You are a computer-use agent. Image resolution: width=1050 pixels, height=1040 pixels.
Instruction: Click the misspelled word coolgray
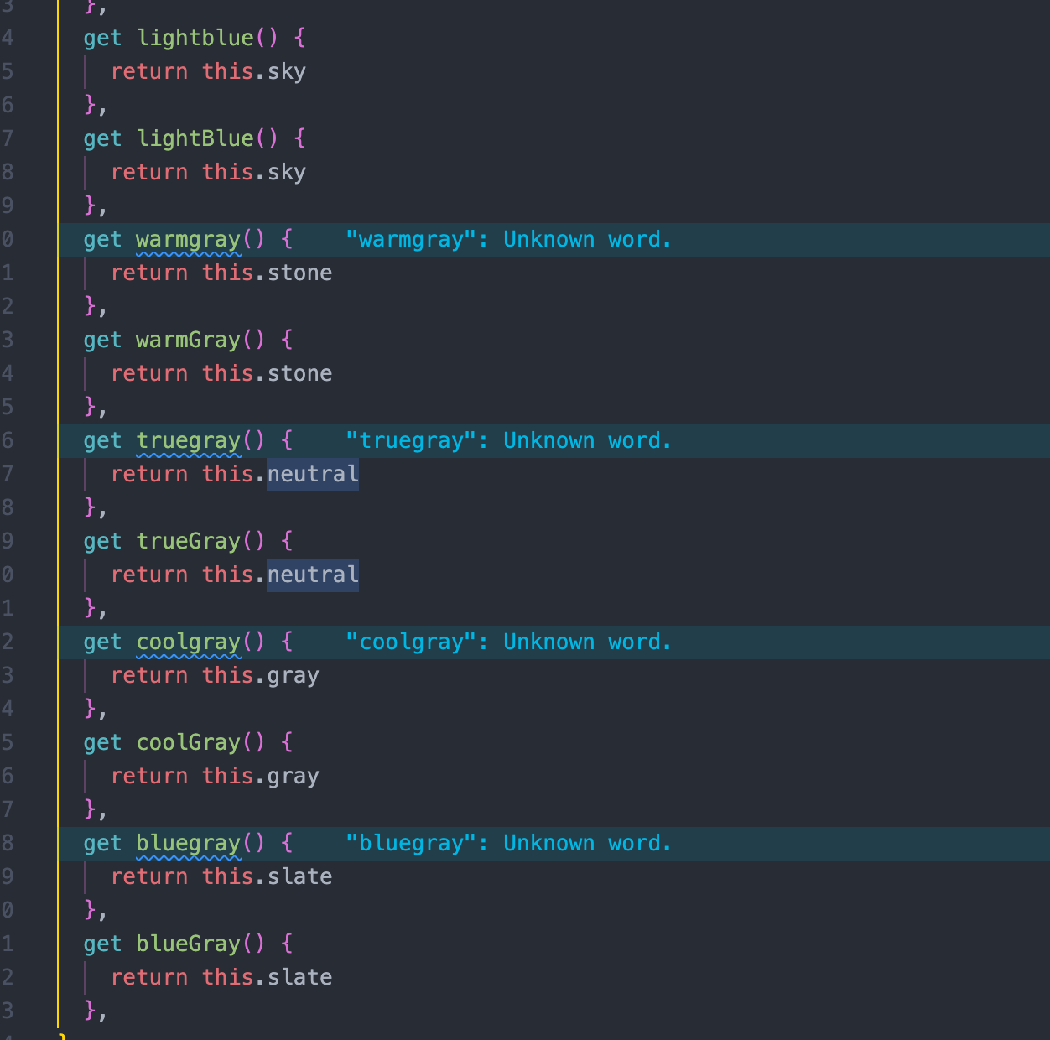[x=189, y=642]
